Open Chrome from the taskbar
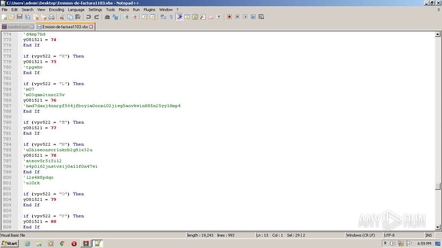Screen dimensions: 442x248 click(63, 244)
